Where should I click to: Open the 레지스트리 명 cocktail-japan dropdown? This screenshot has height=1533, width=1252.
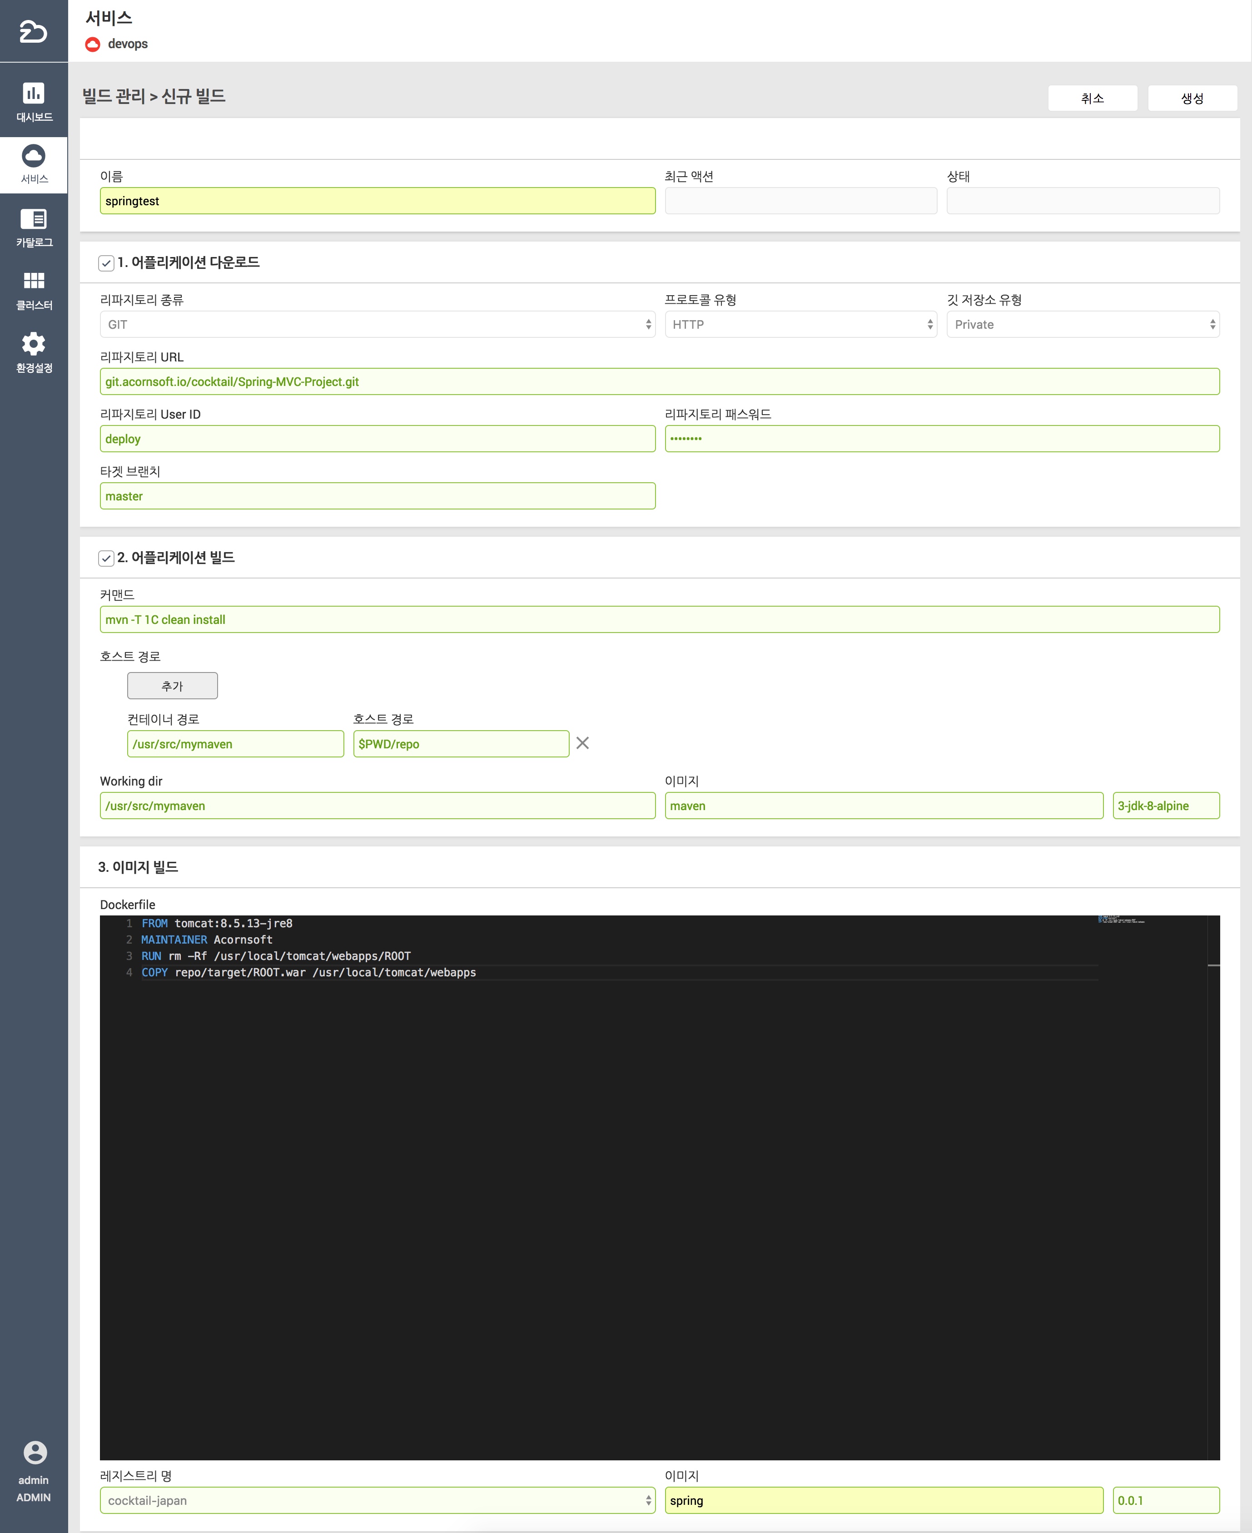click(377, 1501)
